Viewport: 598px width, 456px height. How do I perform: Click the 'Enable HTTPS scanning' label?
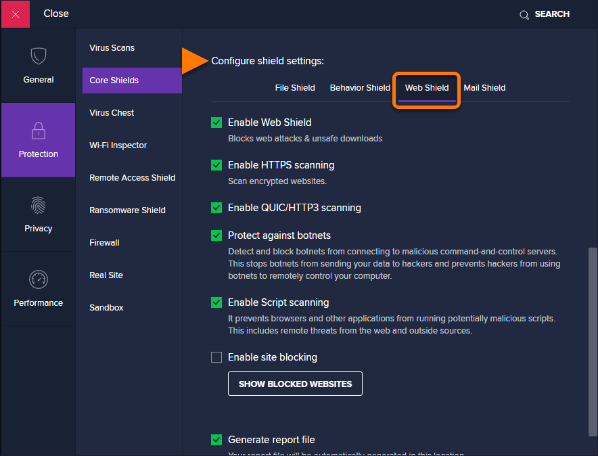tap(281, 165)
